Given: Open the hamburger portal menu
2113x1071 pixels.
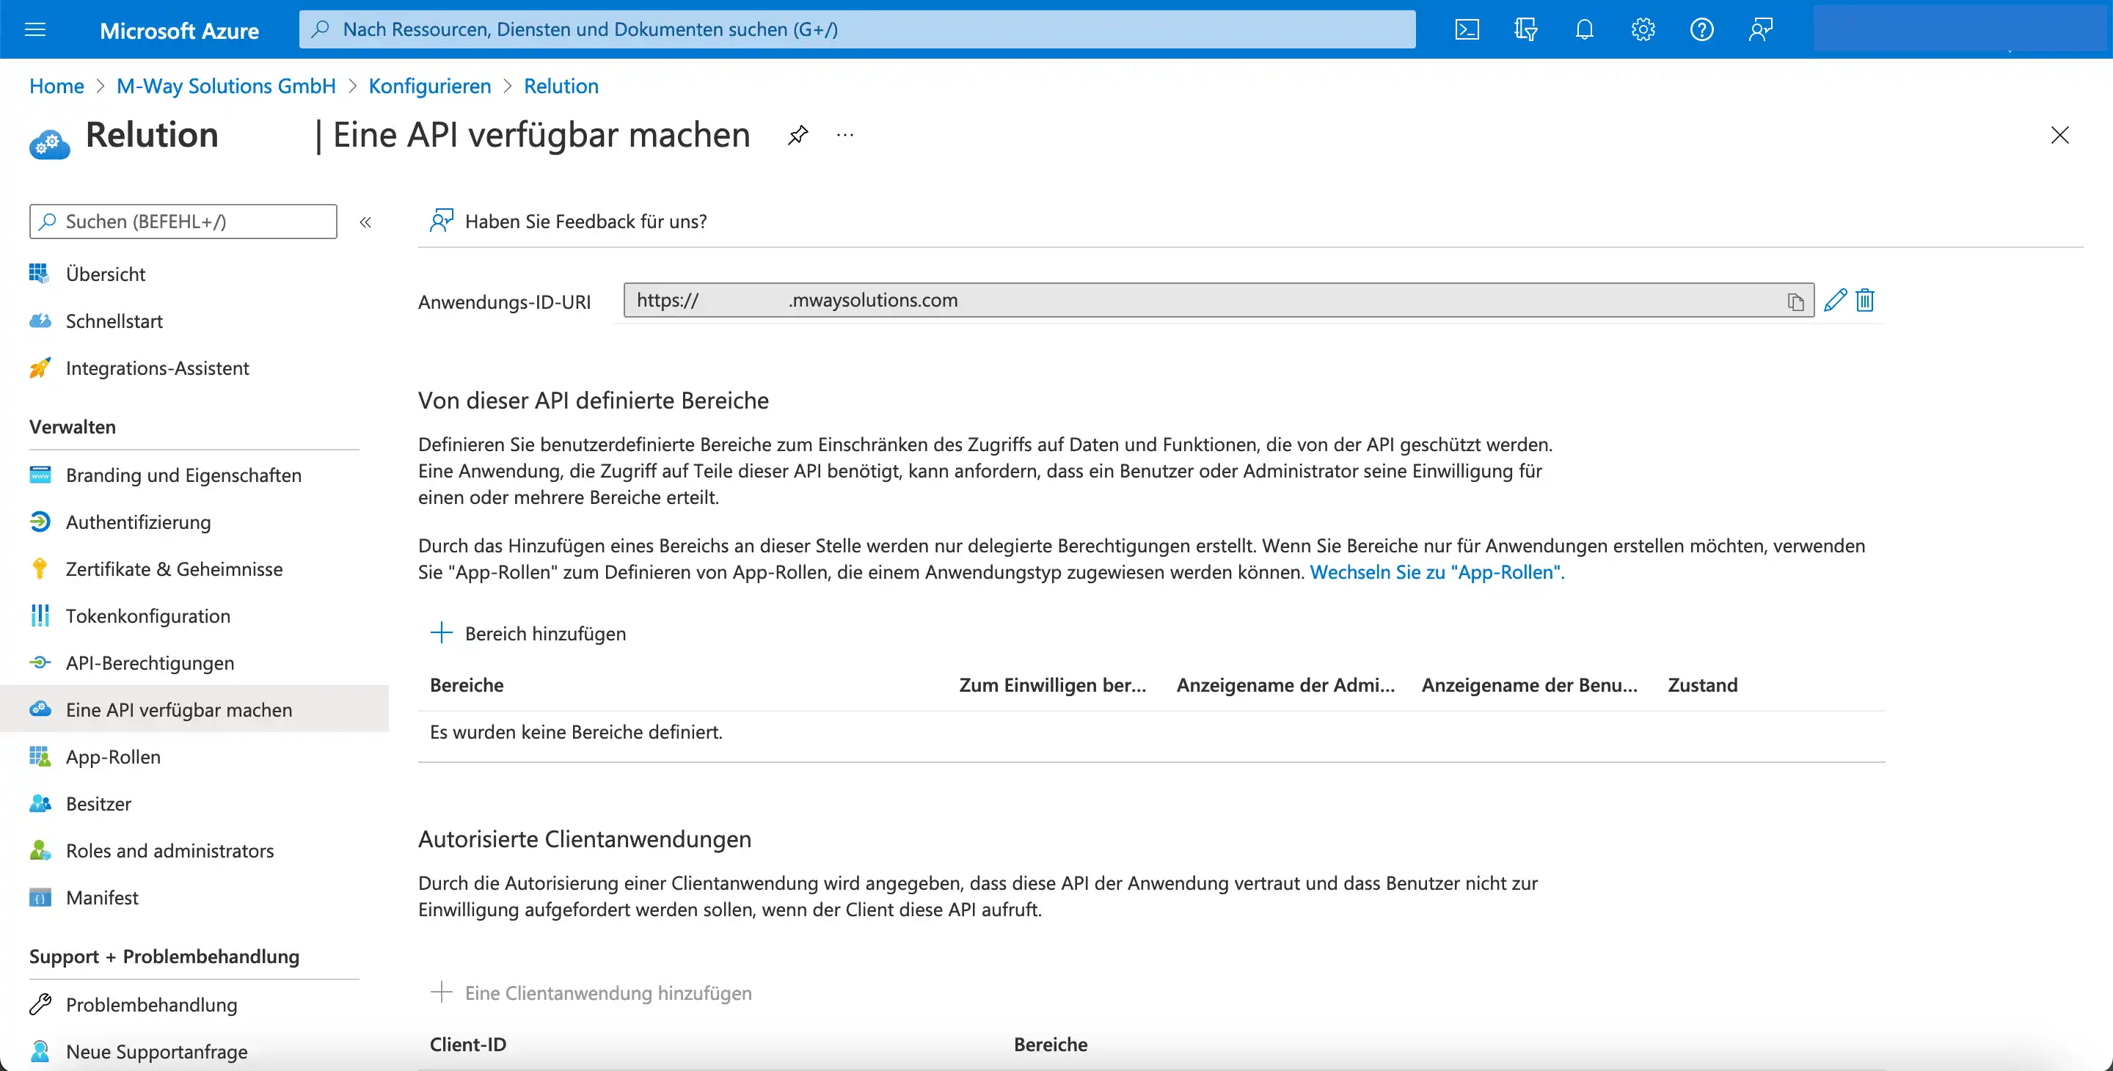Looking at the screenshot, I should click(x=35, y=30).
